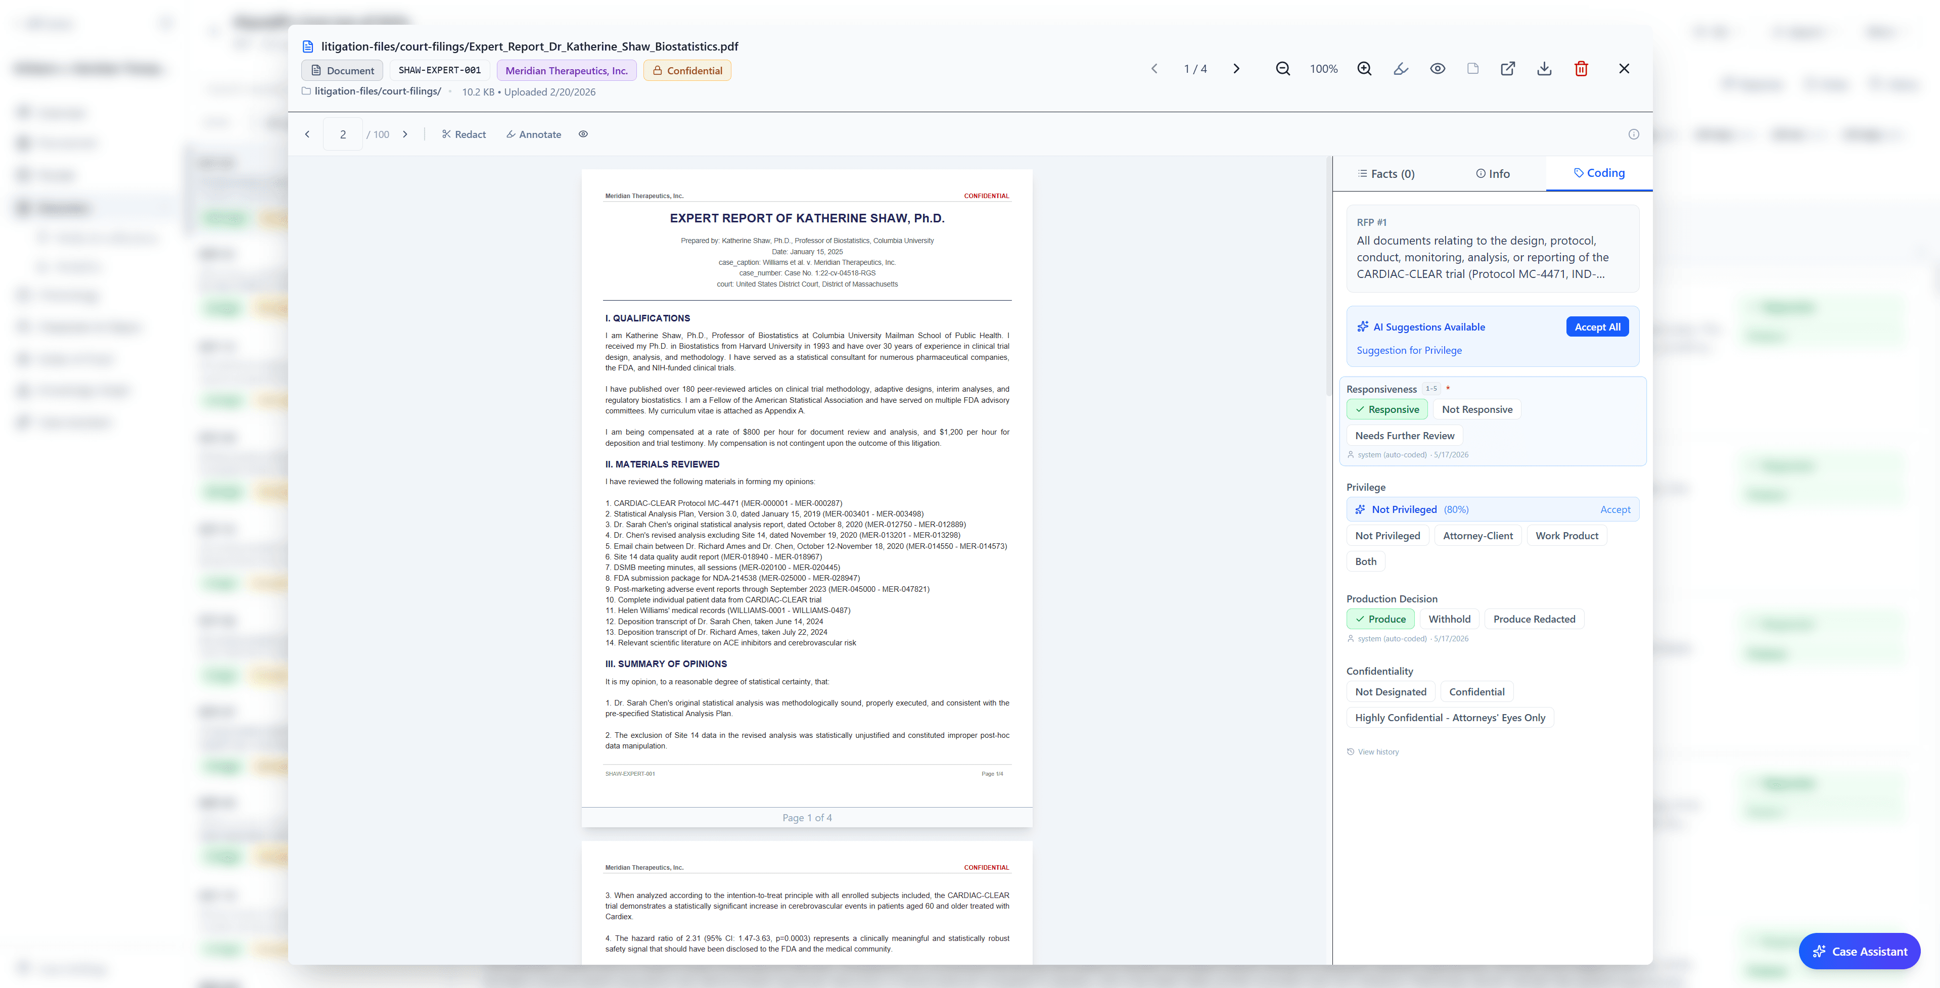
Task: Select Not Privileged privilege option
Action: (x=1387, y=535)
